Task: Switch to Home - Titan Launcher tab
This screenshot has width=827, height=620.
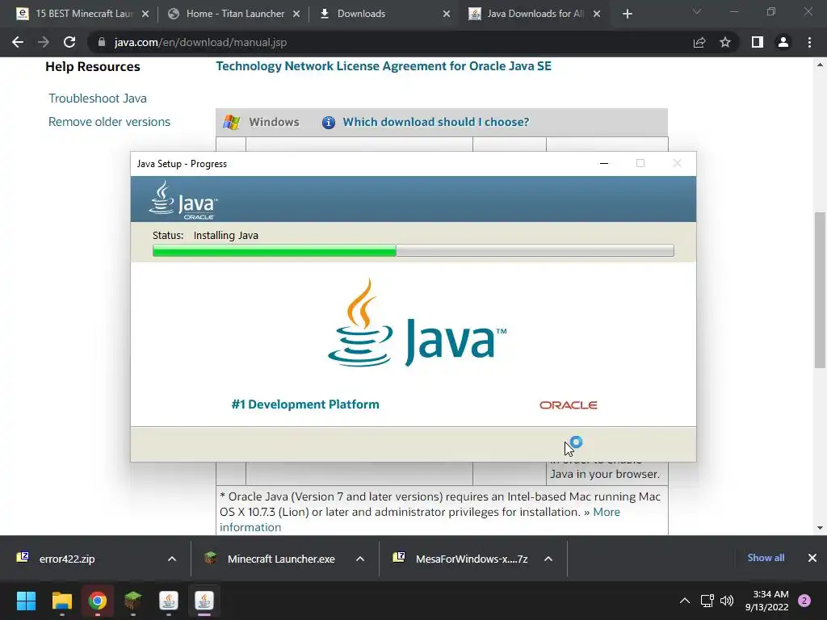Action: pos(232,14)
